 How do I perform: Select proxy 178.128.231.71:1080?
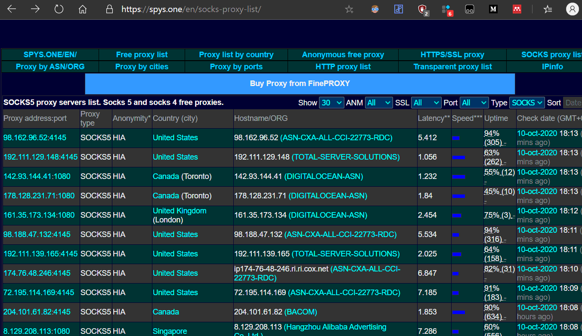coord(39,196)
